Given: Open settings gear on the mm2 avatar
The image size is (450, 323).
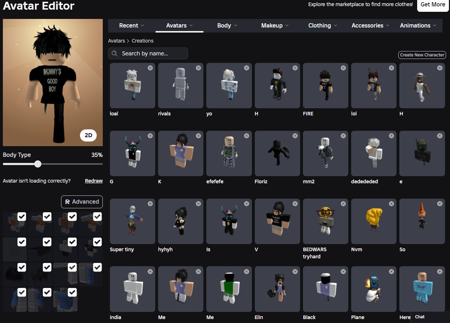Looking at the screenshot, I should click(x=343, y=136).
